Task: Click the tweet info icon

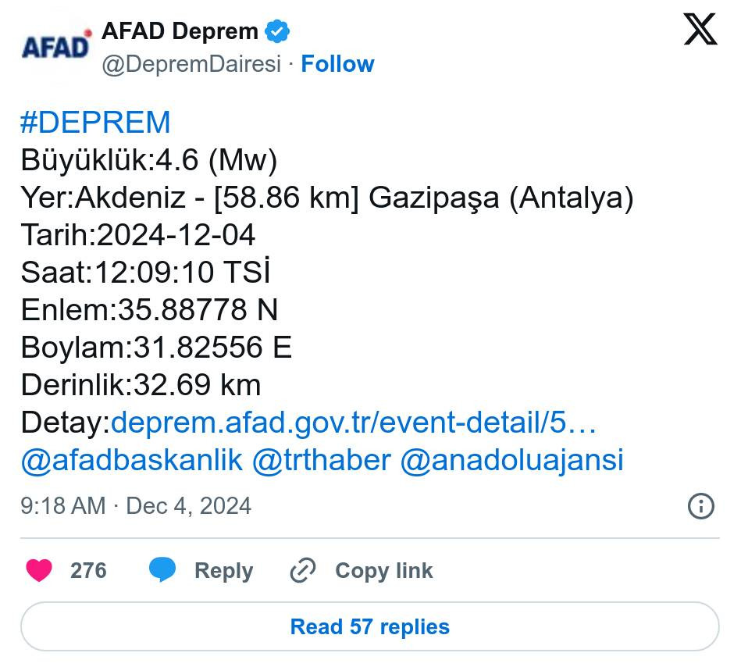Action: coord(700,506)
